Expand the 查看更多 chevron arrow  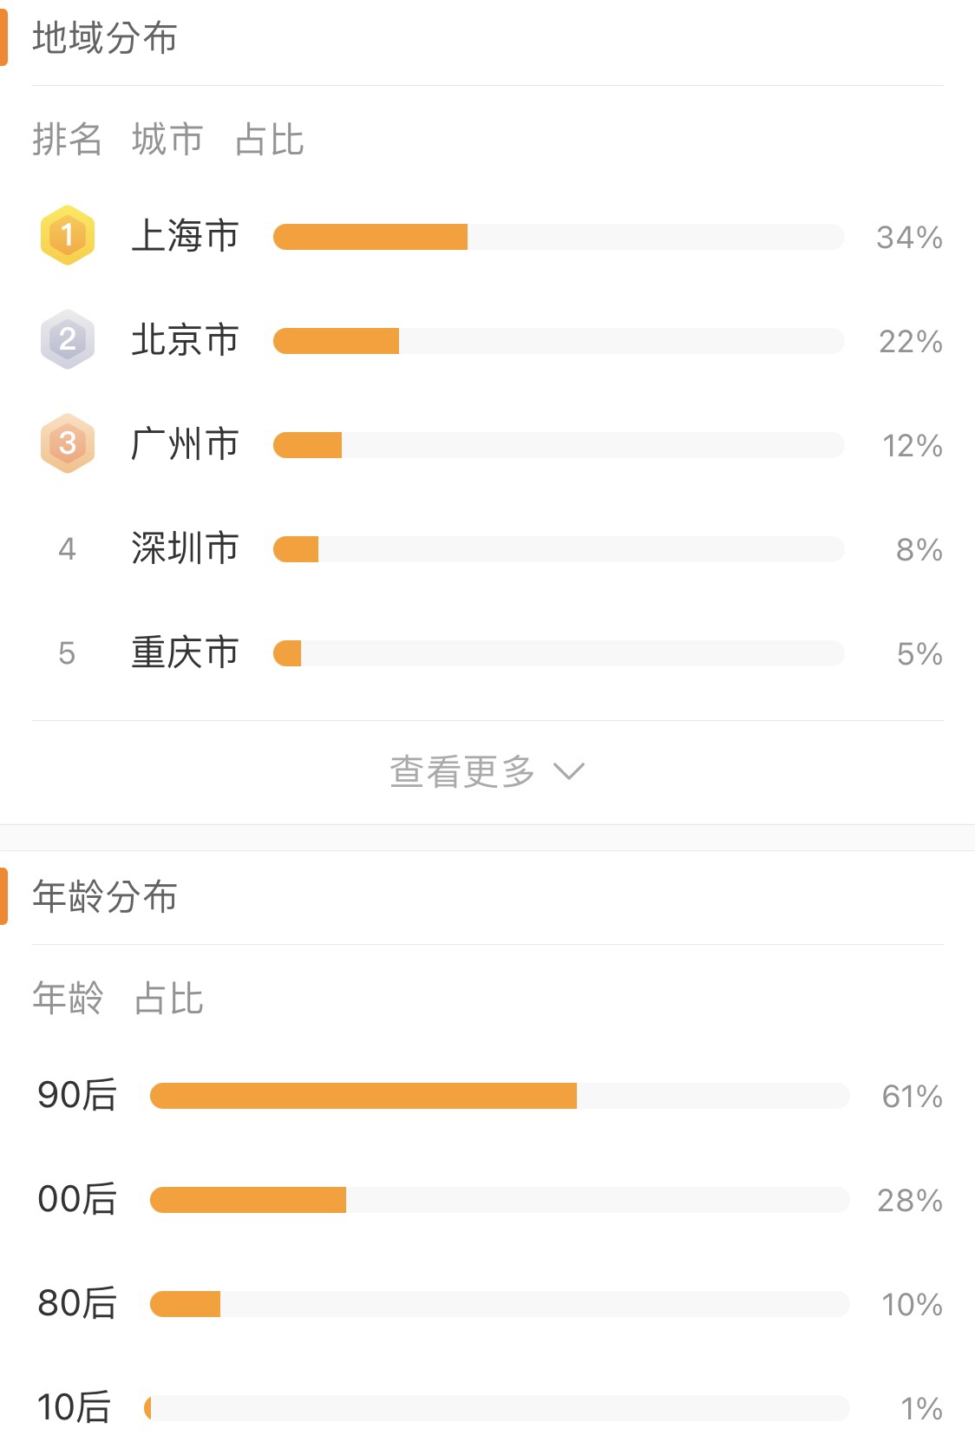coord(569,771)
